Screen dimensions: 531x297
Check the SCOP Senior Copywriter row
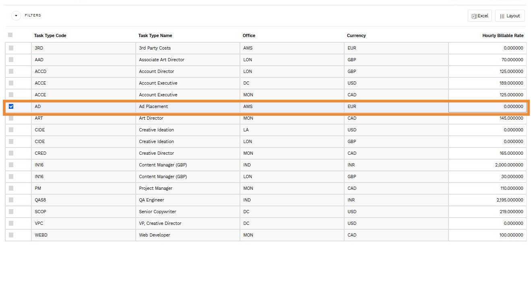click(11, 212)
